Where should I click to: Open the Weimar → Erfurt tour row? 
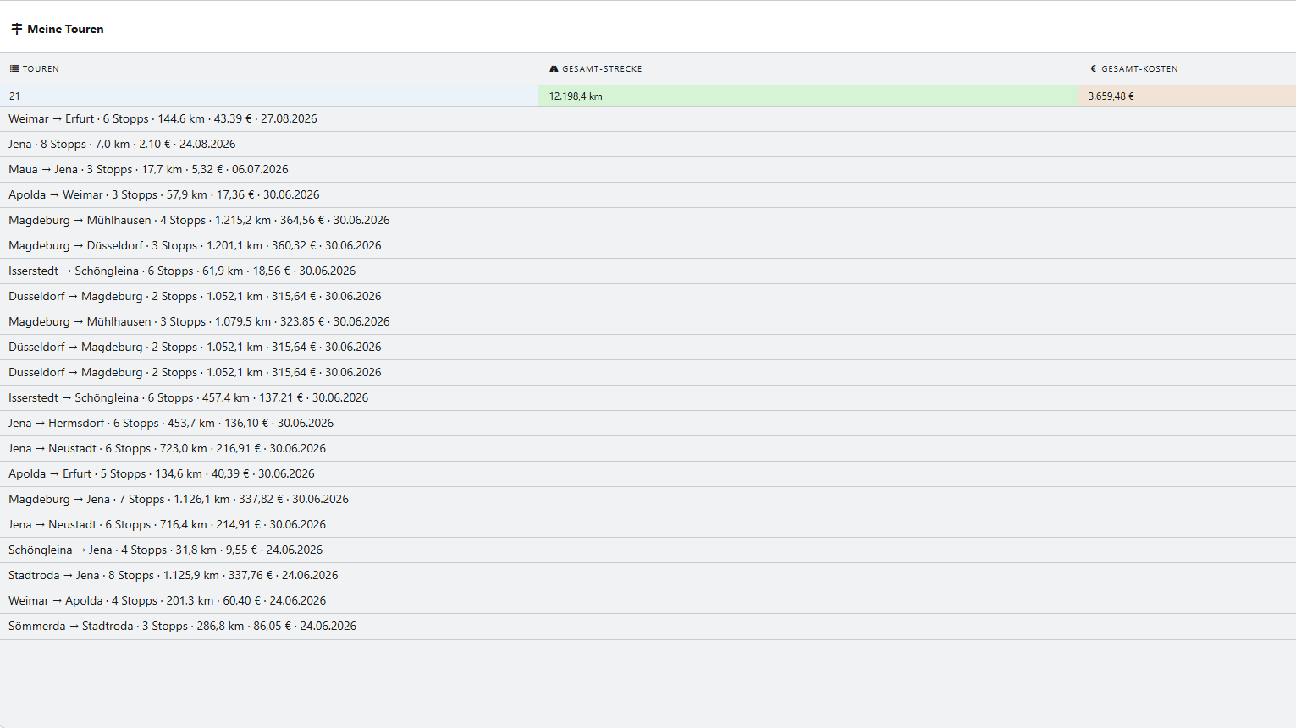pyautogui.click(x=648, y=119)
